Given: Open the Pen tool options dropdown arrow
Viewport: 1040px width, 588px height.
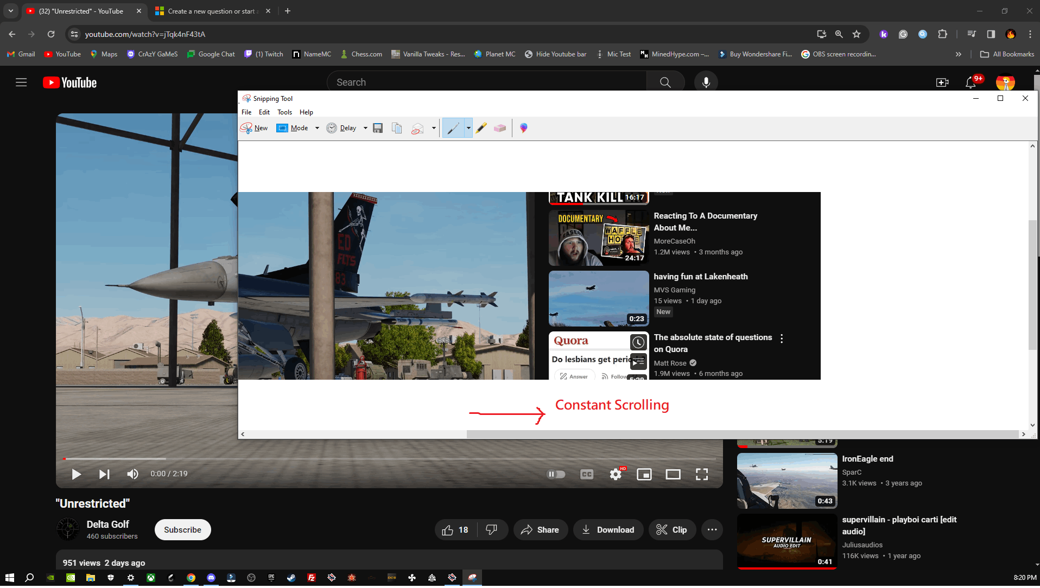Looking at the screenshot, I should point(468,128).
